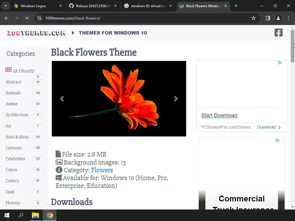Switch to the Release 22621.2506 GitHub tab
Viewport: 295px width, 221px height.
93,6
